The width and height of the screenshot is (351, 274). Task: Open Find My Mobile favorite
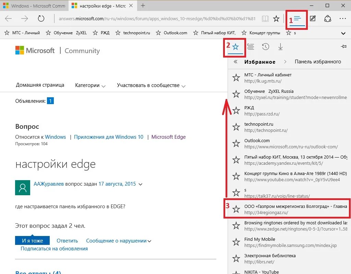(289, 242)
